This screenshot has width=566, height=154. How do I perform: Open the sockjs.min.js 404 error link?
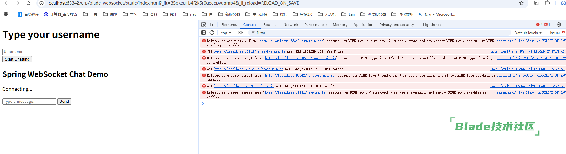pos(249,52)
